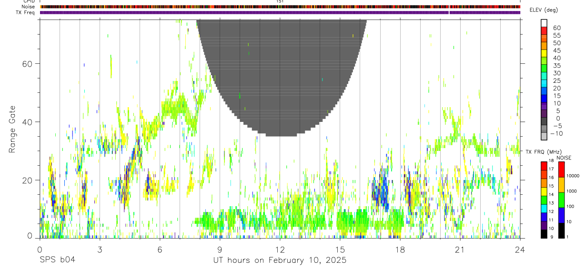Click the '10000' value in the NOISE legend
This screenshot has height=270, width=585.
point(573,176)
